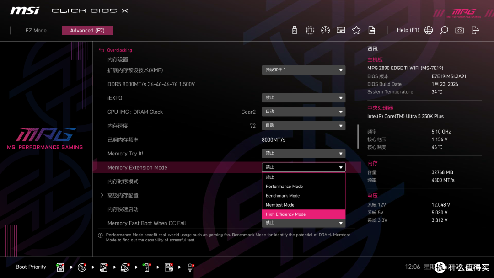Screen dimensions: 494x278
Task: Select the Memory Extension Mode label
Action: (x=137, y=167)
